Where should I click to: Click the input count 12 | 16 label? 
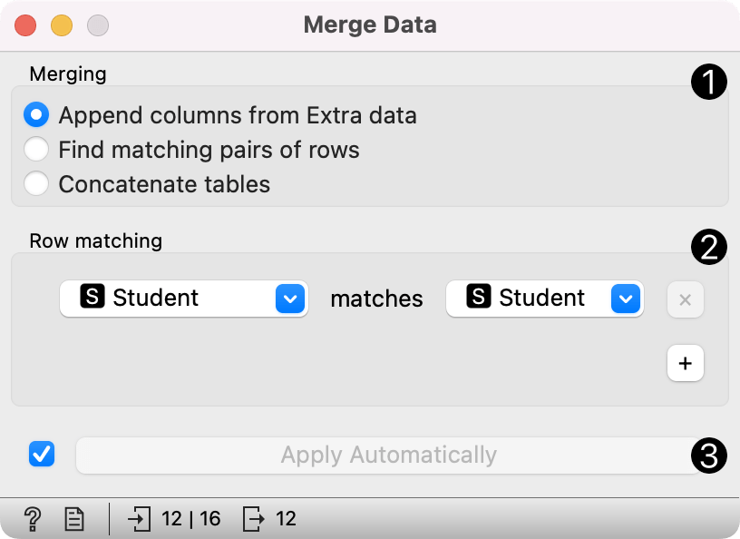click(x=191, y=519)
